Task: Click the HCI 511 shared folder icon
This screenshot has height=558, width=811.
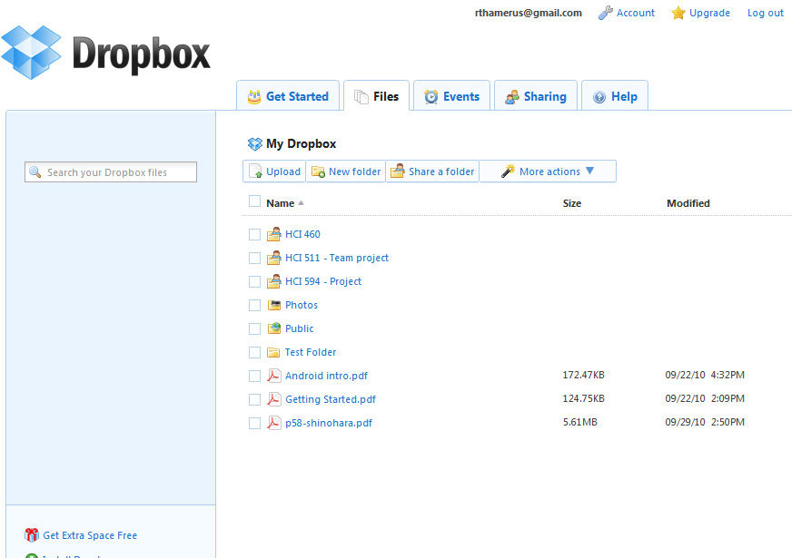Action: pyautogui.click(x=274, y=258)
